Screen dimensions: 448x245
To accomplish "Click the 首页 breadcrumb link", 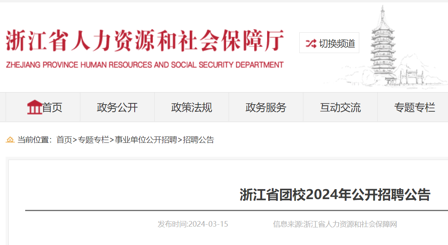I will (64, 140).
